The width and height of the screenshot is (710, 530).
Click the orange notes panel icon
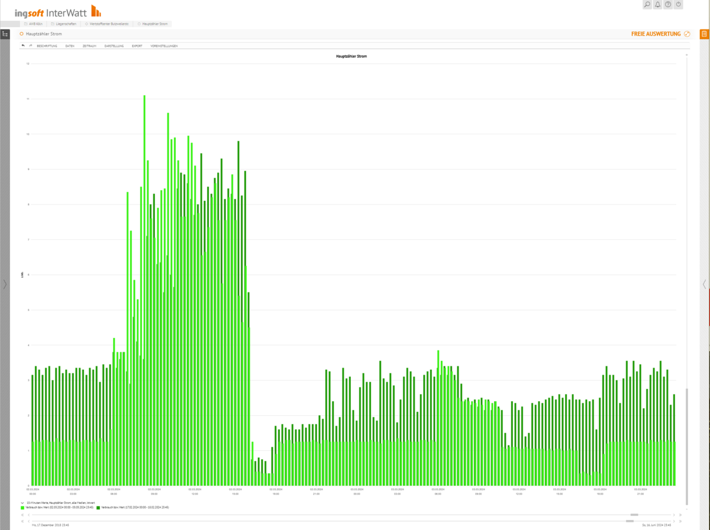click(704, 34)
